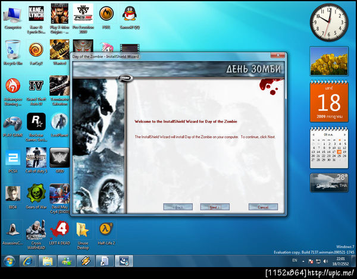Select day 25 in the calendar gadget
The width and height of the screenshot is (357, 279).
[339, 156]
